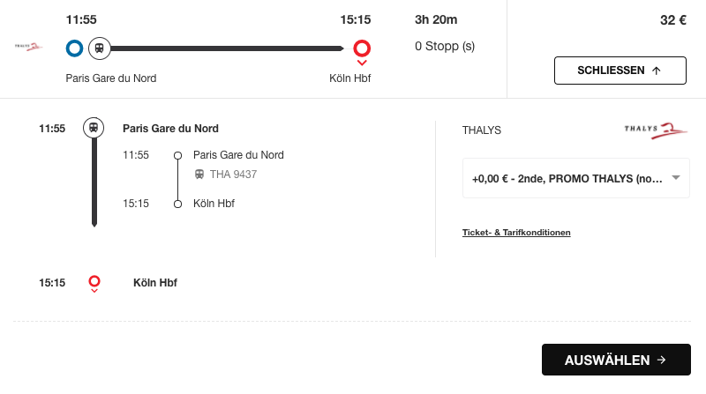Collapse details with SCHLIESSEN button
Screen dimensions: 706x394
(620, 71)
